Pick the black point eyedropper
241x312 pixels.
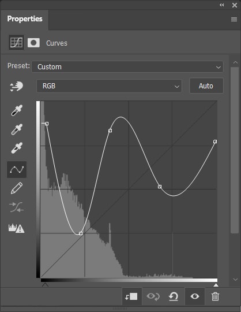(x=17, y=110)
